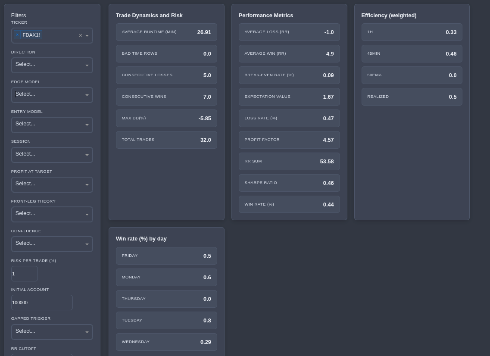Click the caret on the Session selector
This screenshot has width=490, height=356.
tap(87, 155)
